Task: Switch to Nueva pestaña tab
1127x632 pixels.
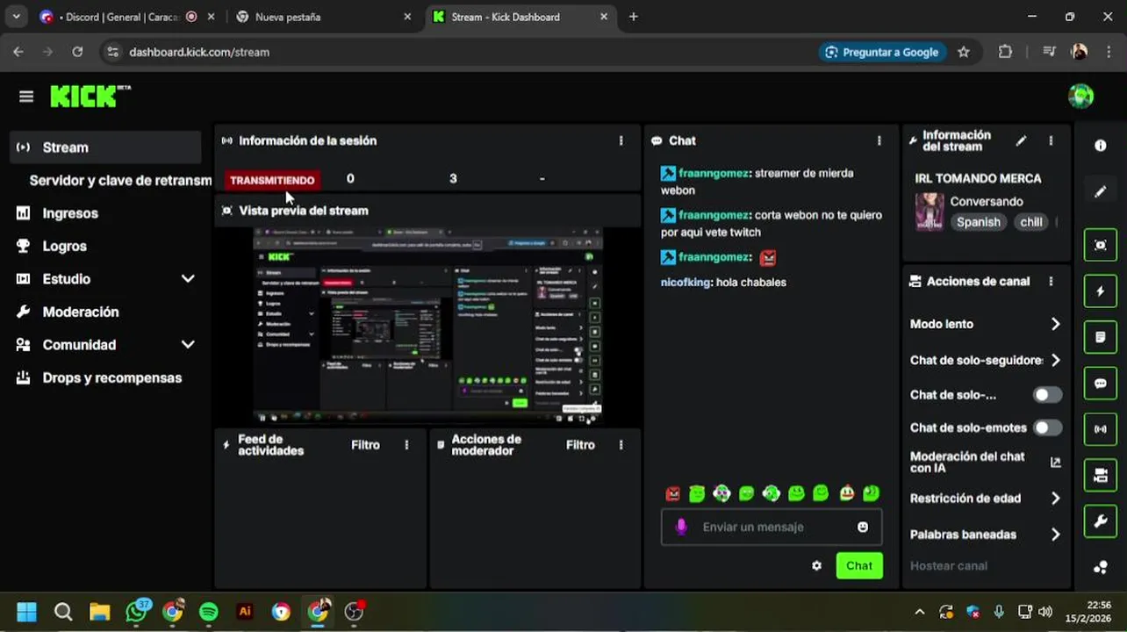Action: (325, 17)
